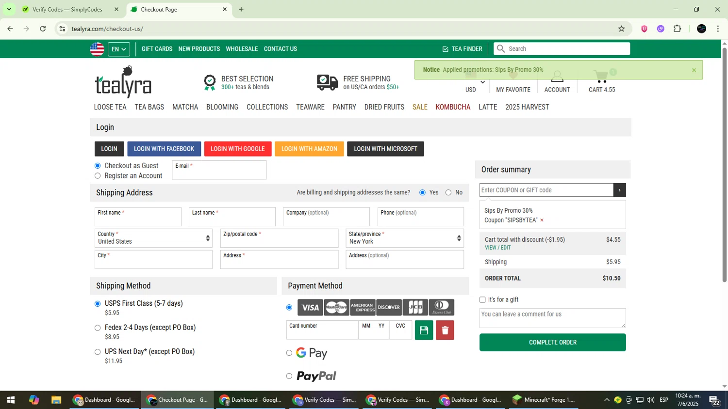Image resolution: width=728 pixels, height=409 pixels.
Task: Open the State/province dropdown
Action: 405,238
